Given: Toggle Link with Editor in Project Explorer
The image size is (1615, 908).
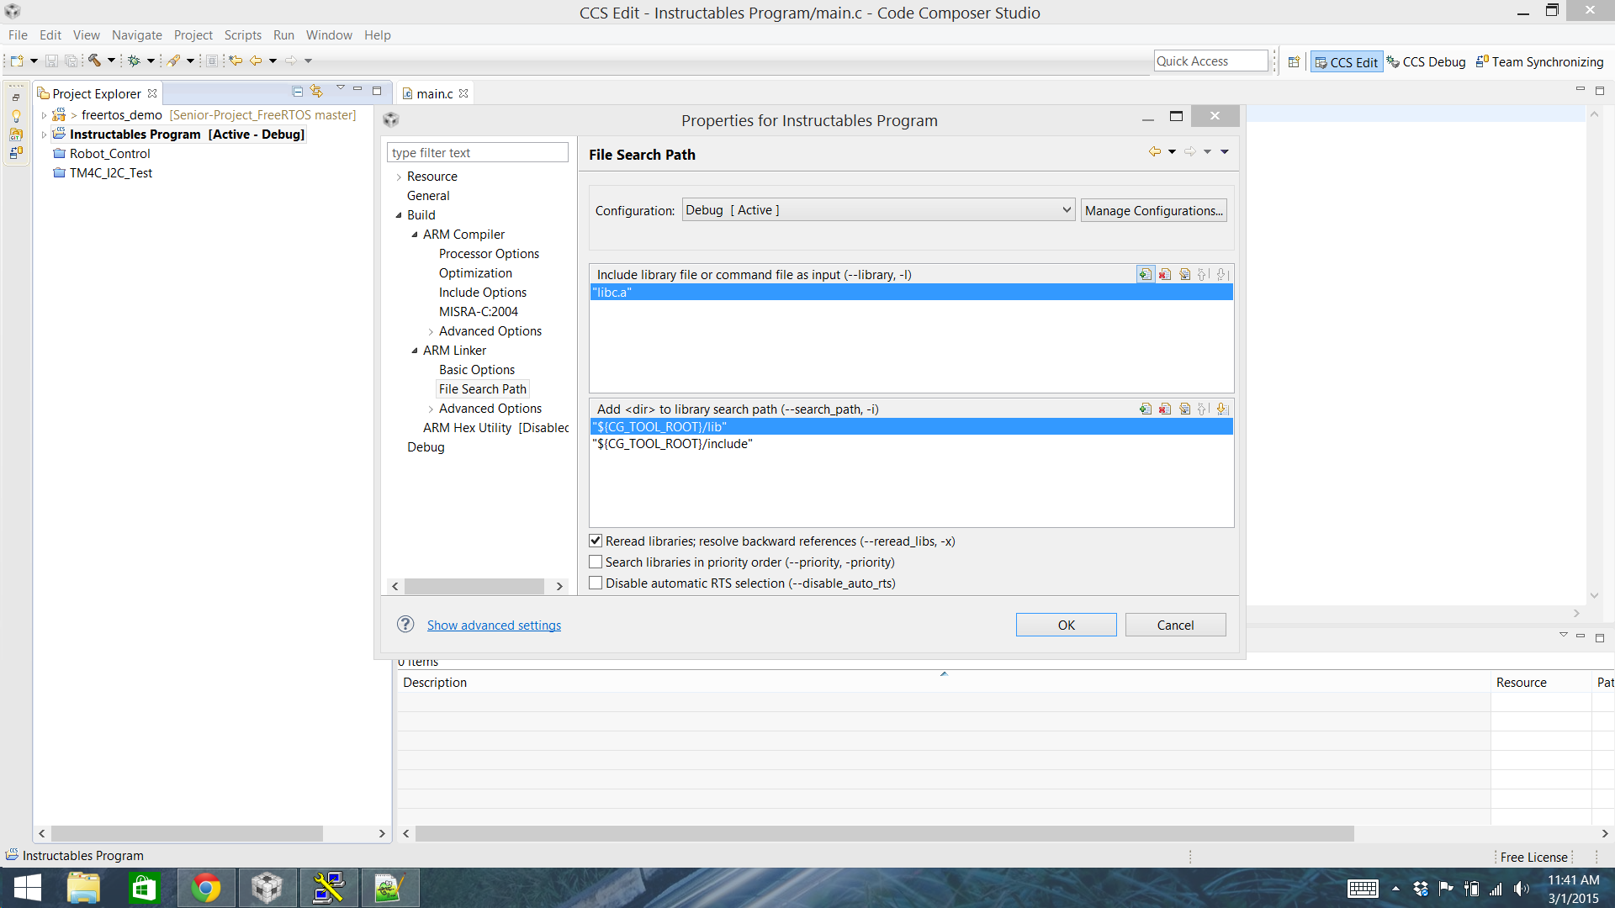Looking at the screenshot, I should coord(316,91).
